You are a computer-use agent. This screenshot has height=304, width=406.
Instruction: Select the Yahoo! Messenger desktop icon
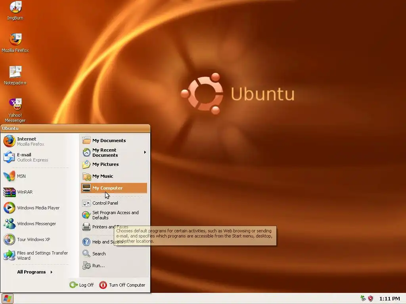coord(15,104)
